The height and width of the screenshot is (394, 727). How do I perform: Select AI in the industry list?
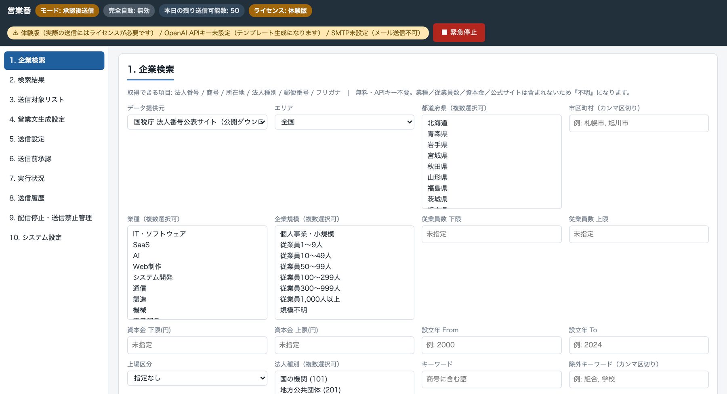point(197,256)
